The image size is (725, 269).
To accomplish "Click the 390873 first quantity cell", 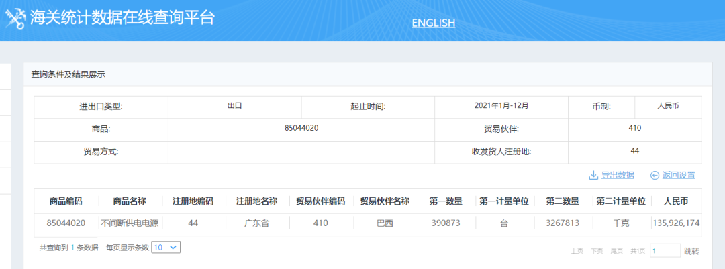I will point(446,223).
